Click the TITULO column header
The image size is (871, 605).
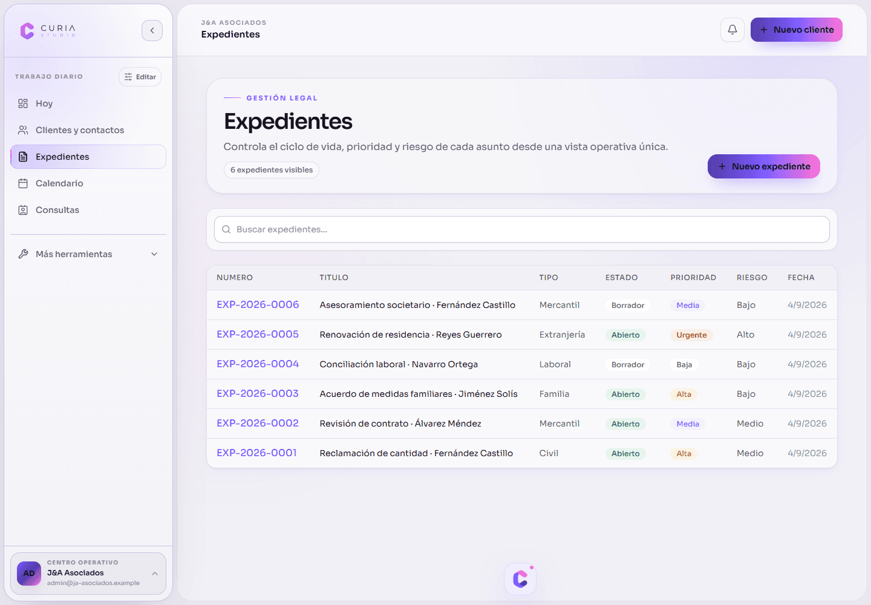click(334, 278)
